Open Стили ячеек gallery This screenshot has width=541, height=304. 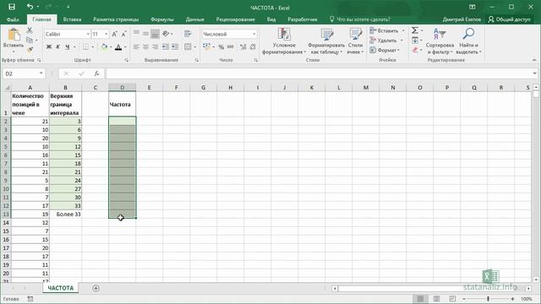tap(355, 41)
